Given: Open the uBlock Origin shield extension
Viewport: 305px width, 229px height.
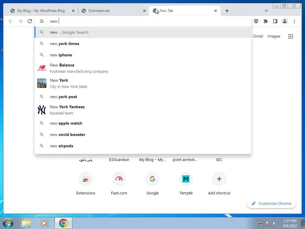Looking at the screenshot, I should [256, 21].
